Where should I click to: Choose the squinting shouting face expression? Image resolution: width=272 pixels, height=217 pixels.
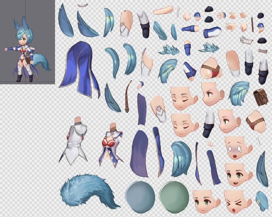point(237,201)
